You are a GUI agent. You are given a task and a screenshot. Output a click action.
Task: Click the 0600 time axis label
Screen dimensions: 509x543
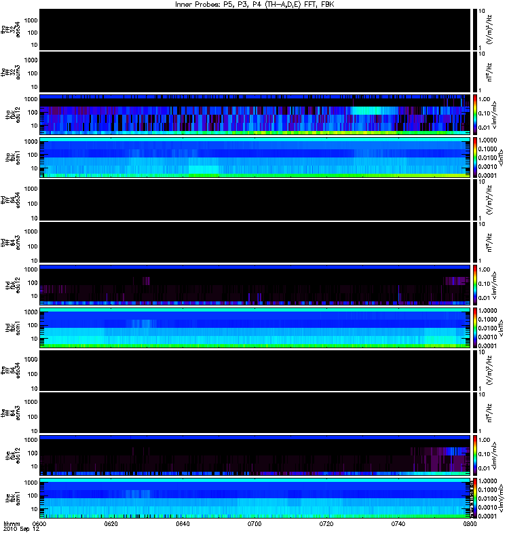pyautogui.click(x=39, y=524)
